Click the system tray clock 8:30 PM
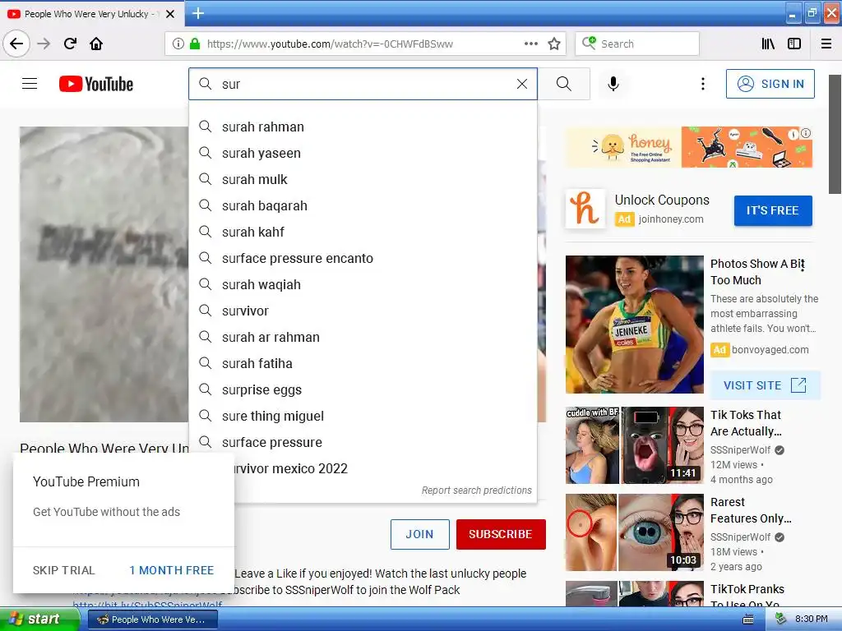Viewport: 842px width, 631px height. click(x=811, y=619)
